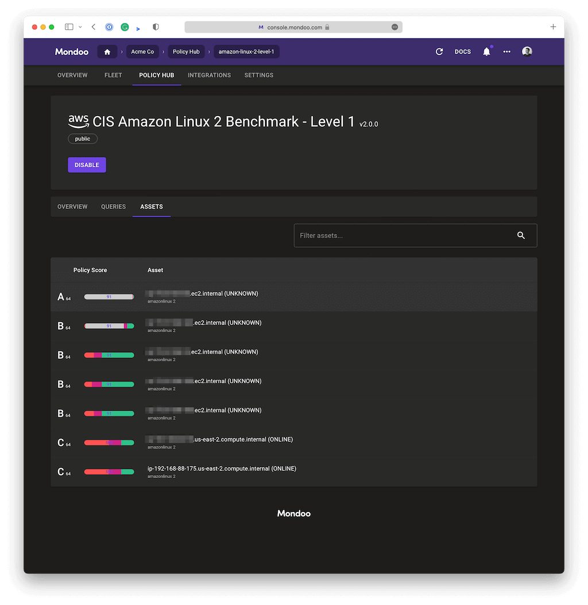Open the amazon-linux-2-level-1 breadcrumb entry
The image size is (588, 605).
point(246,51)
